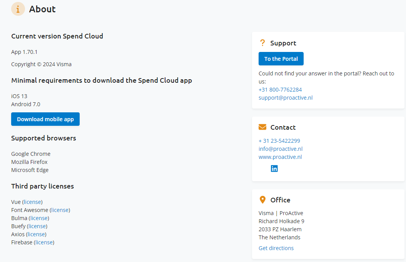406x262 pixels.
Task: Click the Support question mark icon
Action: tap(262, 43)
